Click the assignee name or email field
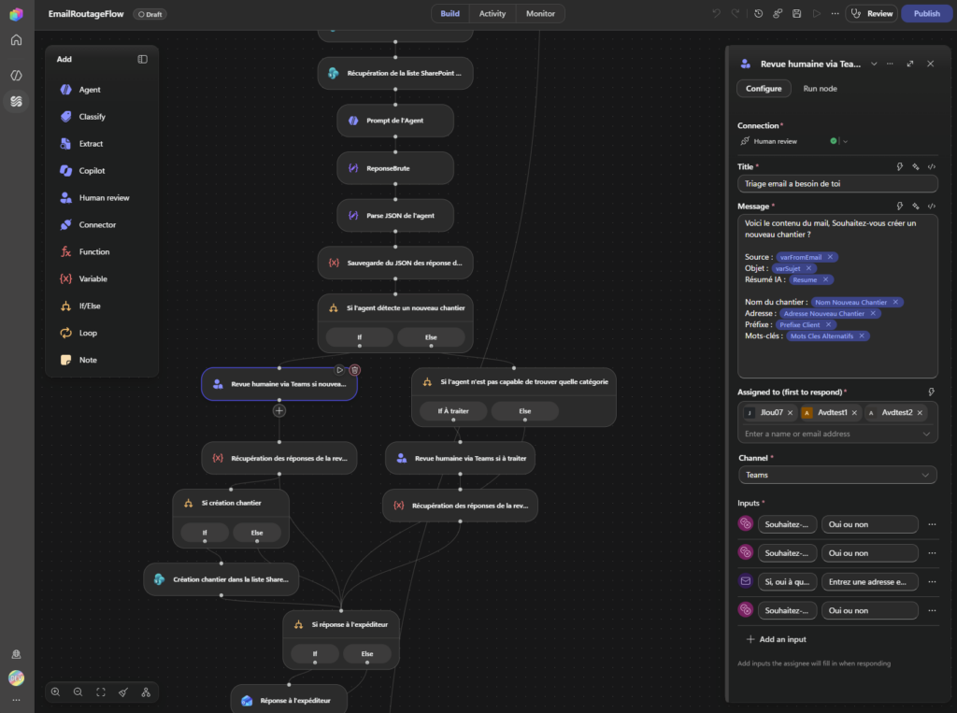 (830, 434)
